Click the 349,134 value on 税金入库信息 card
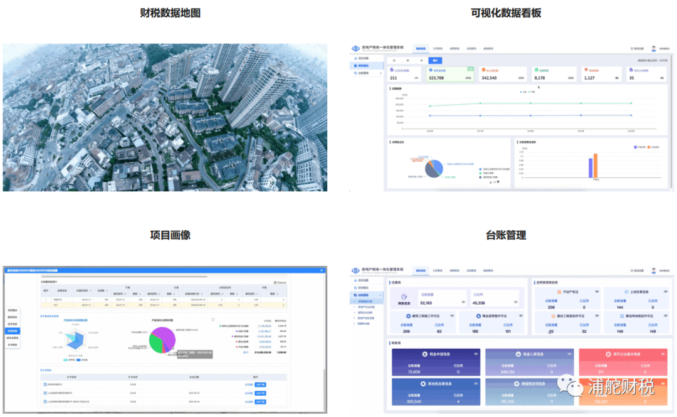Screen dimensions: 677x417 click(507, 372)
